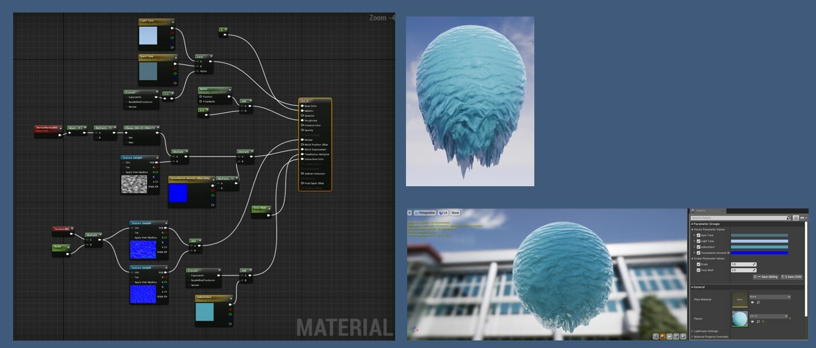Click the search magnifier in Details panel
This screenshot has height=348, width=816.
click(789, 218)
